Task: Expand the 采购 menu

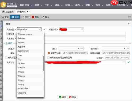Action: (x=69, y=5)
